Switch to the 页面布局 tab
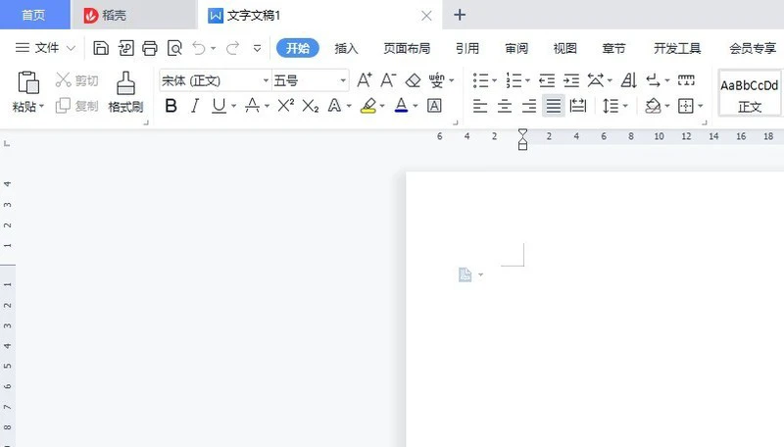This screenshot has width=784, height=447. click(x=407, y=48)
